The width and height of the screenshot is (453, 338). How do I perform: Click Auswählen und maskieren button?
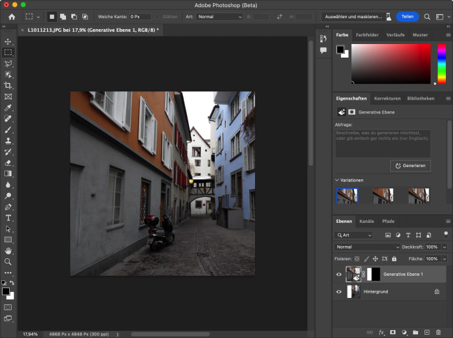tap(353, 17)
